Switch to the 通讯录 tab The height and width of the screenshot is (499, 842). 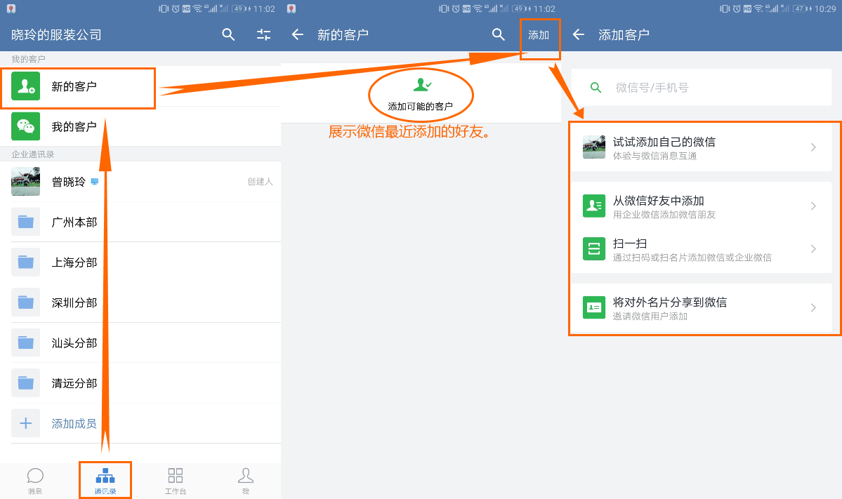(105, 481)
